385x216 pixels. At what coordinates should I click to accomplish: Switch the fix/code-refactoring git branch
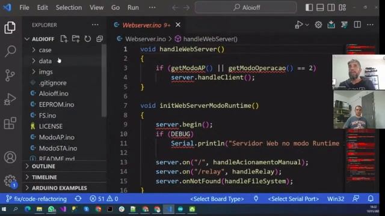coord(36,199)
